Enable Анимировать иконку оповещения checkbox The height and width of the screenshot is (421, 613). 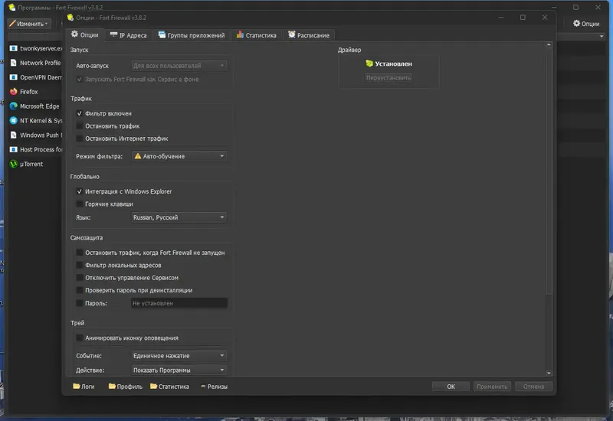click(x=80, y=338)
